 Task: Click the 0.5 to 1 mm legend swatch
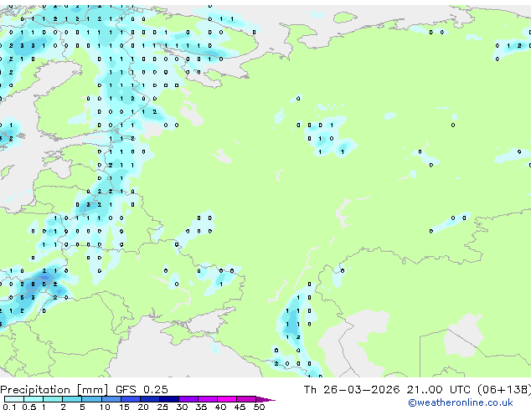click(34, 399)
